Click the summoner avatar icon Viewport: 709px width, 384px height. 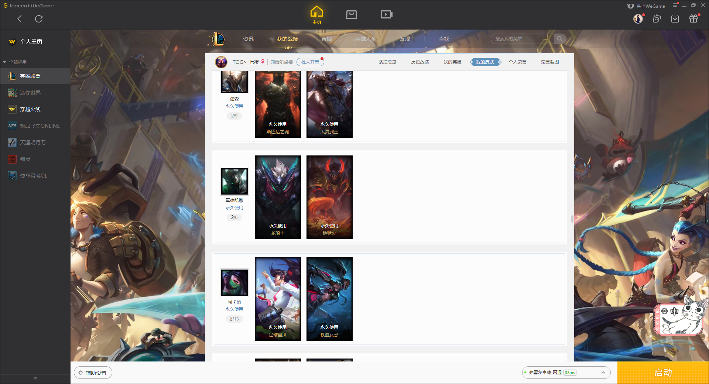point(221,62)
